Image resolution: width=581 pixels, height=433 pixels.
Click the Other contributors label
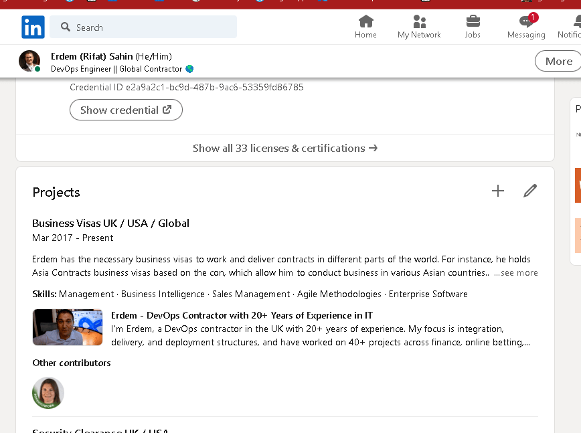point(72,363)
